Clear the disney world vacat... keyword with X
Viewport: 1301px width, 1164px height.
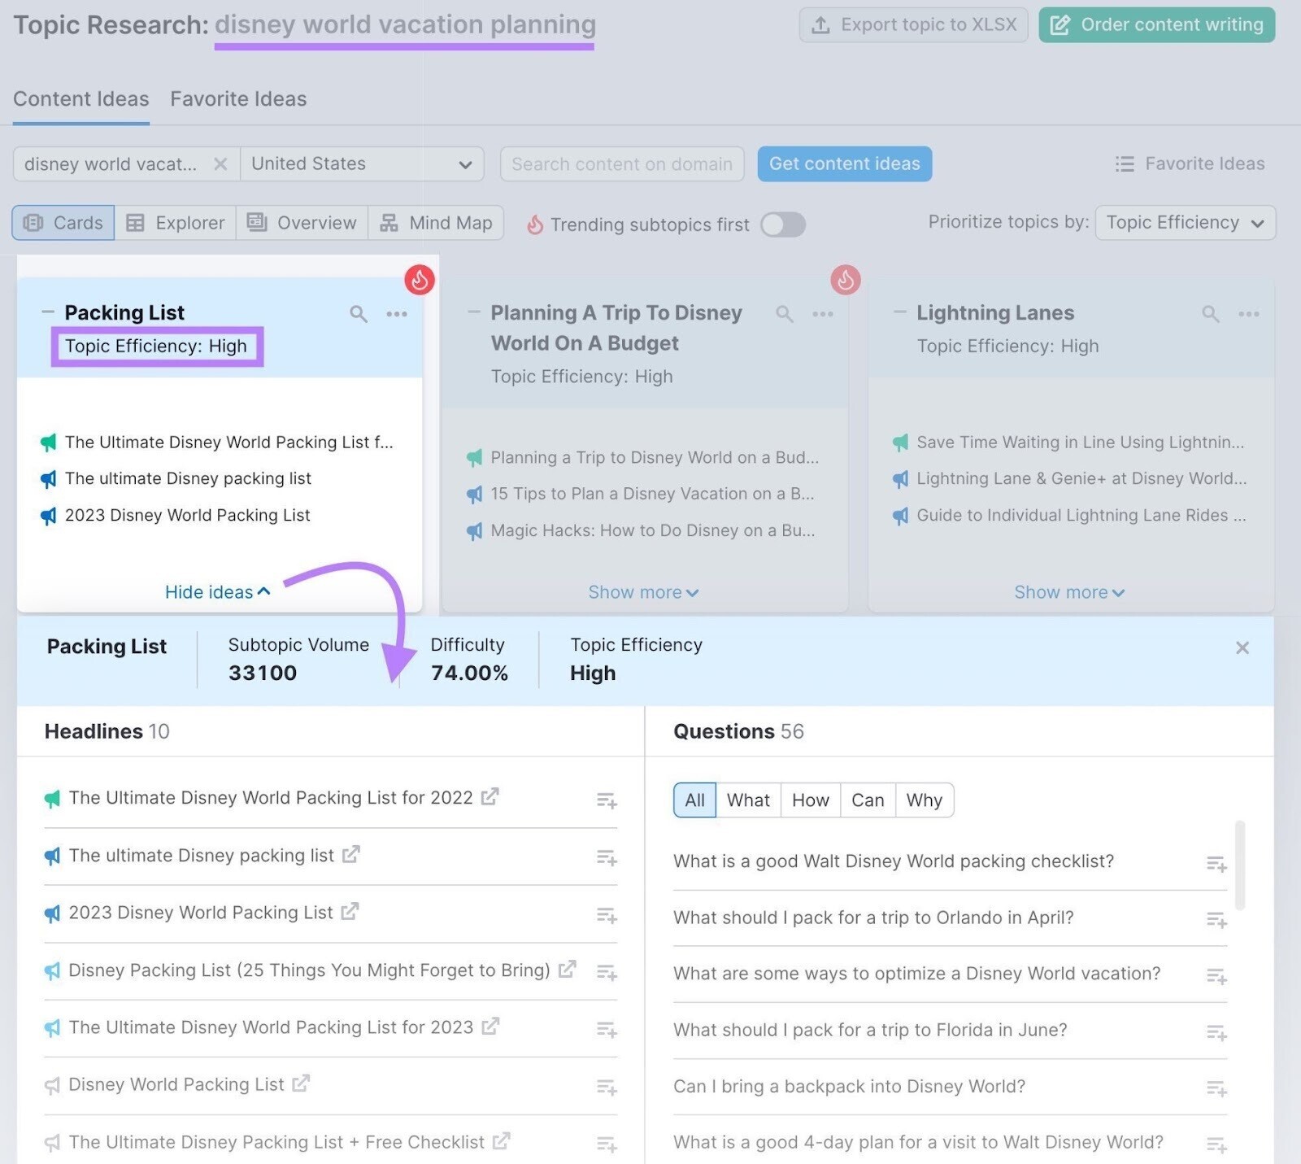click(220, 164)
